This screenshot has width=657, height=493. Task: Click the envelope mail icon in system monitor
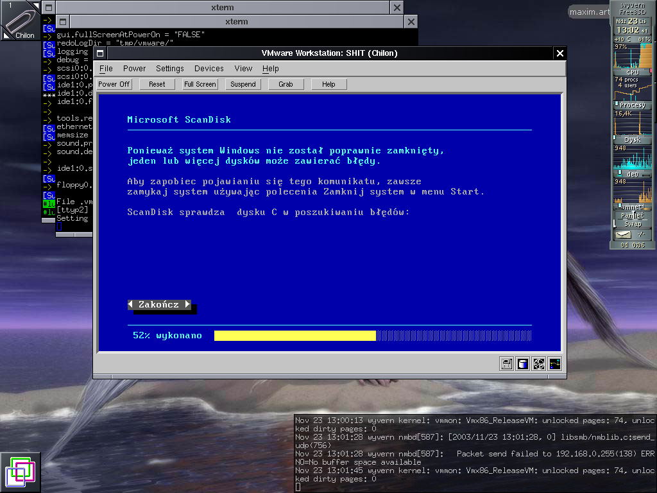[x=623, y=235]
